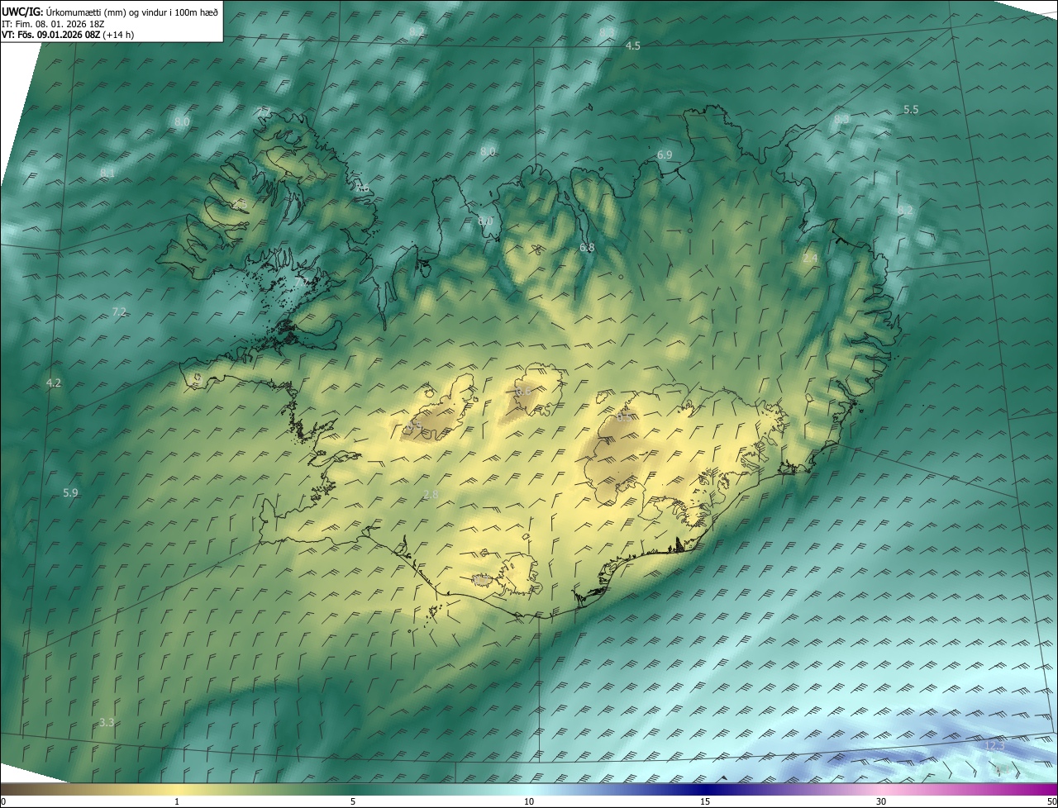Click the 4.5 value label on the map
Image resolution: width=1058 pixels, height=808 pixels.
click(633, 46)
